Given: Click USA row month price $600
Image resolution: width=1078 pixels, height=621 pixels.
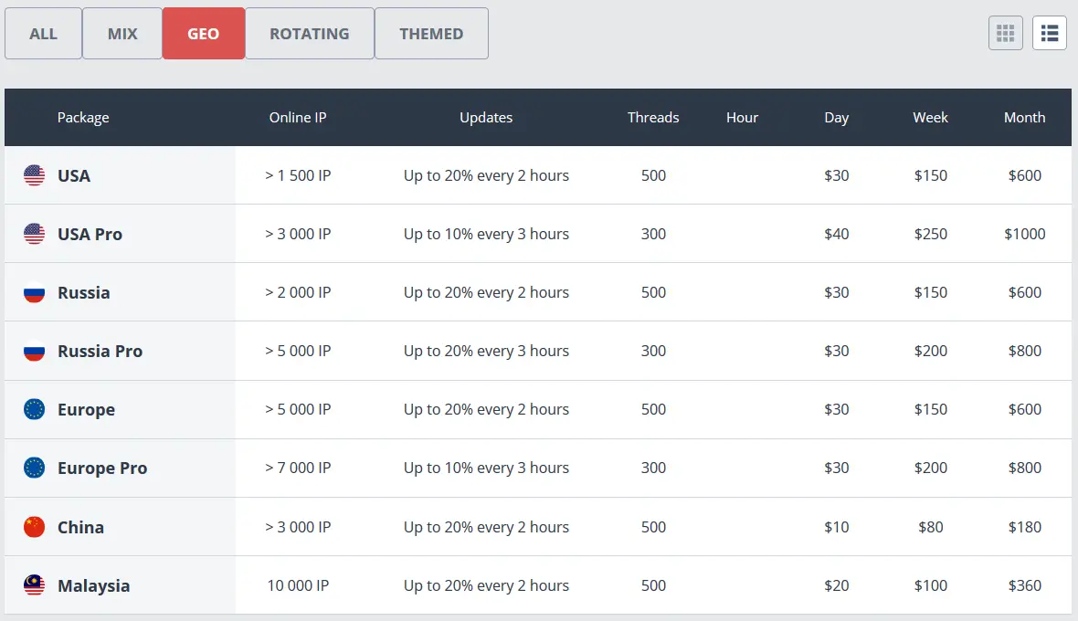Looking at the screenshot, I should 1024,176.
